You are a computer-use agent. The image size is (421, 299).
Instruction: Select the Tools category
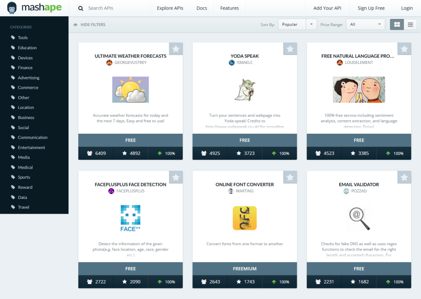click(23, 37)
